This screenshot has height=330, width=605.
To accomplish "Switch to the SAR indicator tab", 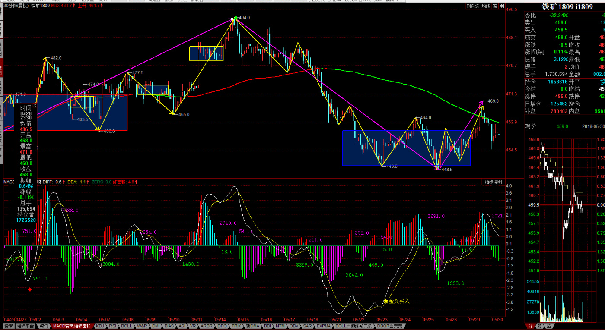I will [x=308, y=326].
